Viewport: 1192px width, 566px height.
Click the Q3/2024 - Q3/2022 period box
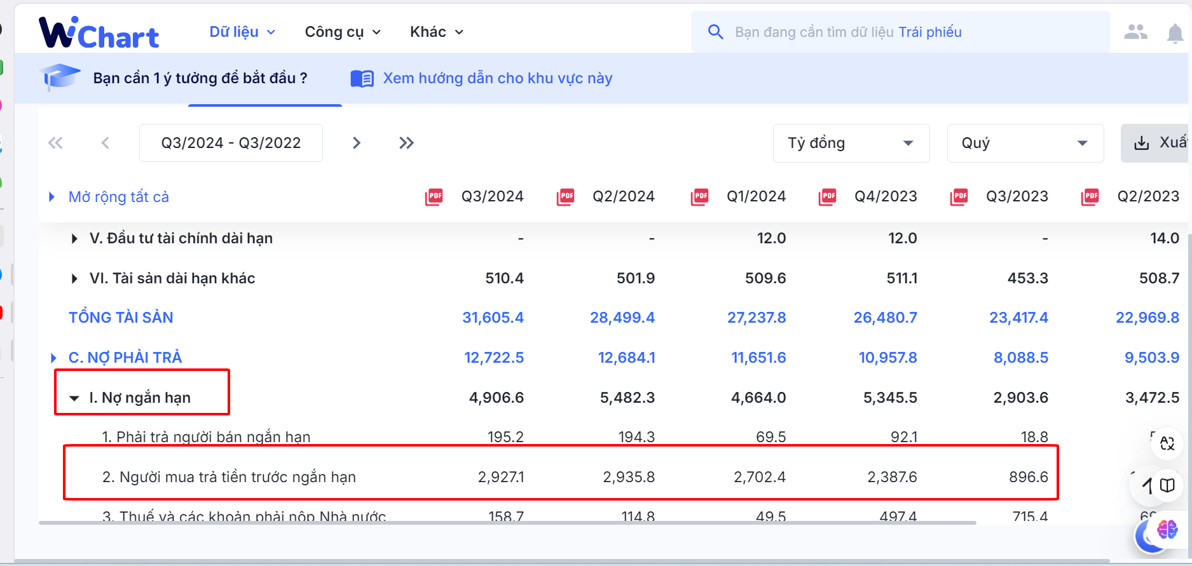point(231,143)
